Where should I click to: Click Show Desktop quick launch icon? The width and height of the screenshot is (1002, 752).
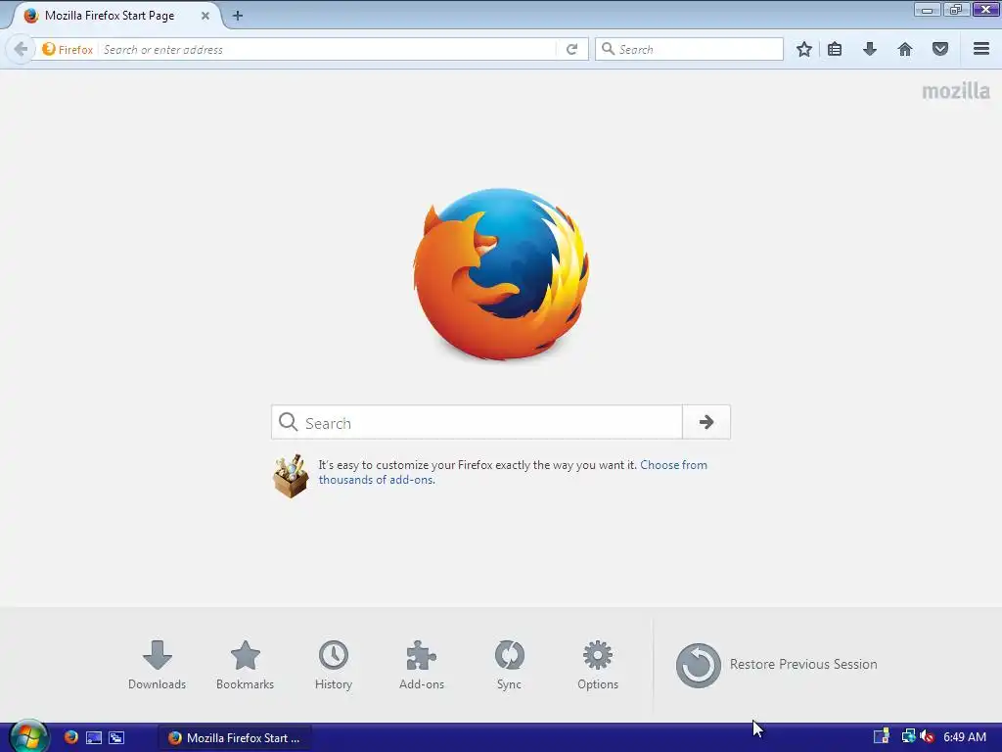[x=94, y=737]
